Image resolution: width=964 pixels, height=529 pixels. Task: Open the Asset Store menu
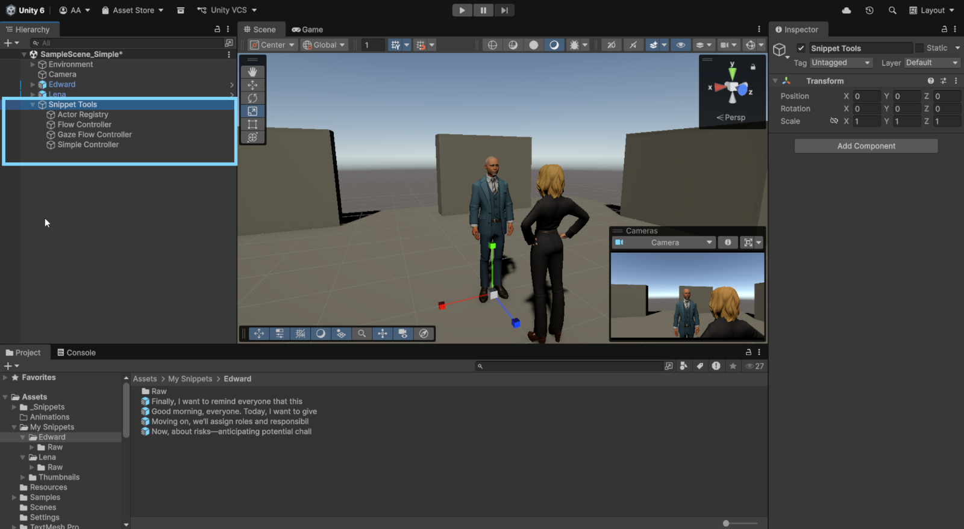click(133, 10)
